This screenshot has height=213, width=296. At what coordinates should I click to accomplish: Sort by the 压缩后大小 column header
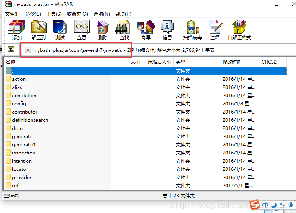158,62
